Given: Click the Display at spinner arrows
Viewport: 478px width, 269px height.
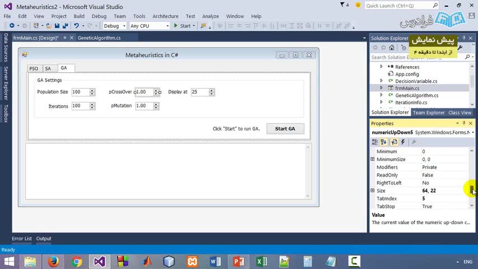Looking at the screenshot, I should (212, 92).
